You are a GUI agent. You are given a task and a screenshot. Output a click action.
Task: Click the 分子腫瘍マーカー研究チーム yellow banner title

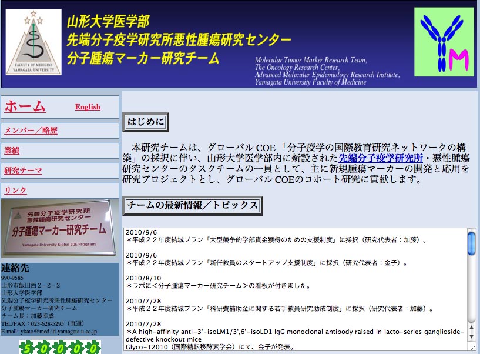143,58
